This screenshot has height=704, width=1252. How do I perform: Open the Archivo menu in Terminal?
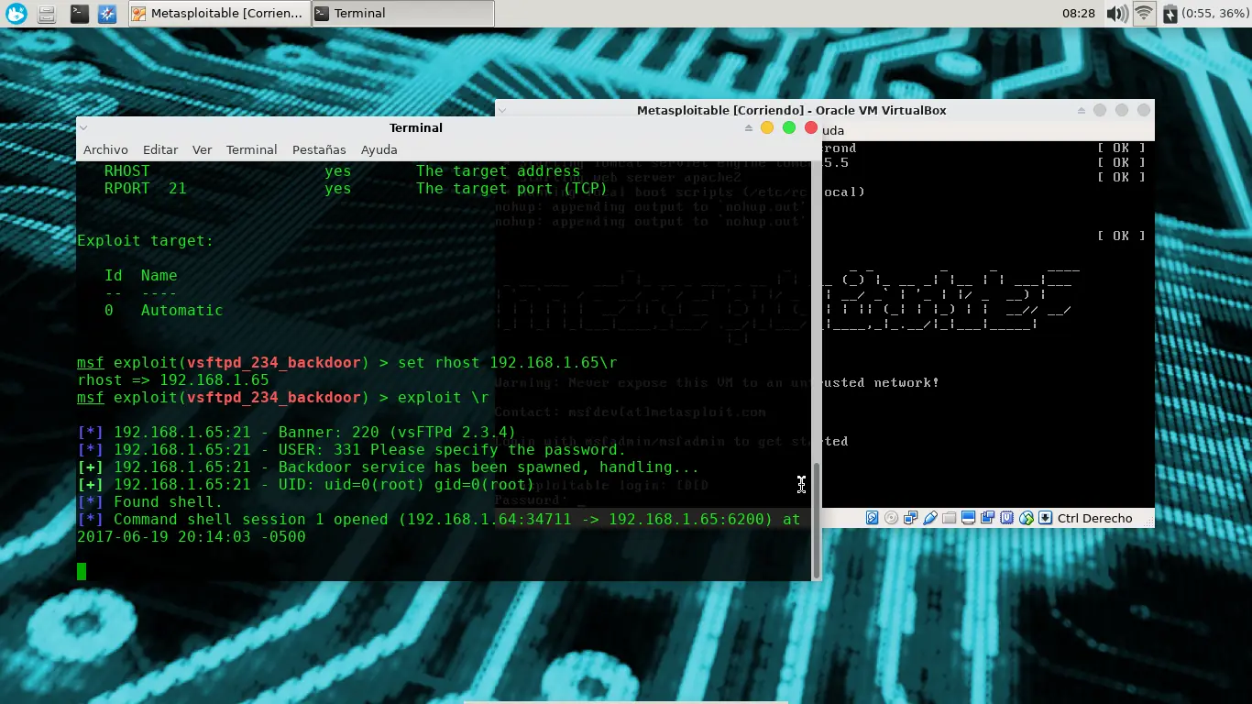105,149
